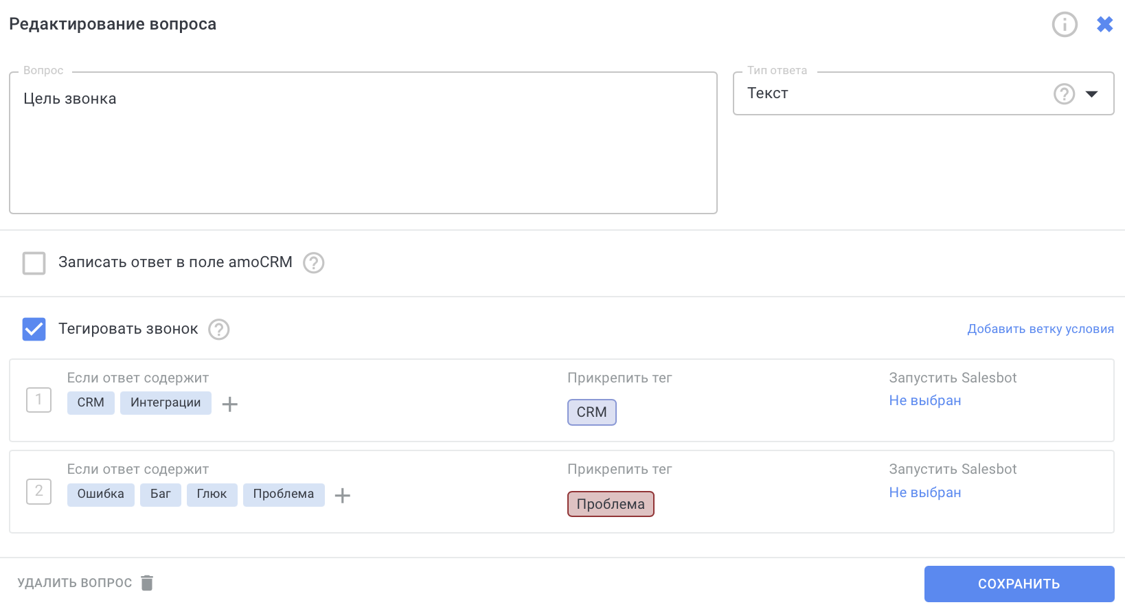Image resolution: width=1125 pixels, height=607 pixels.
Task: Click the info icon in the dialog header
Action: (x=1065, y=25)
